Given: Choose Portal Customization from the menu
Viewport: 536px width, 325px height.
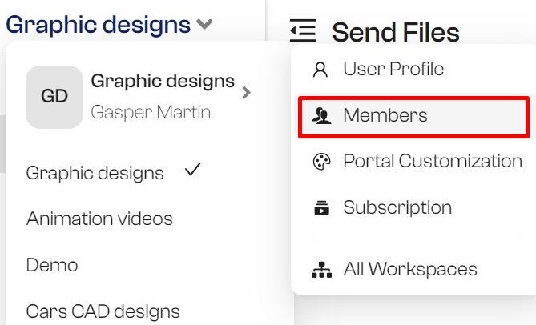Looking at the screenshot, I should click(x=413, y=161).
